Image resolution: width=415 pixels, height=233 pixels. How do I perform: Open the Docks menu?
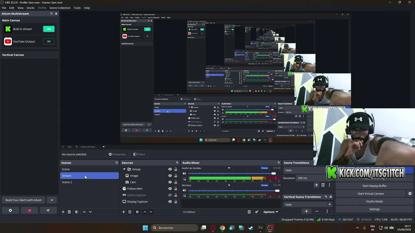pyautogui.click(x=30, y=8)
